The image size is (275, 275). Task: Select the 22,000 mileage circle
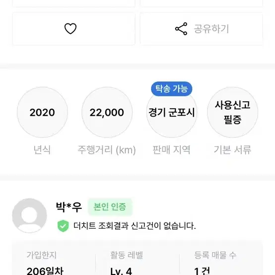107,112
